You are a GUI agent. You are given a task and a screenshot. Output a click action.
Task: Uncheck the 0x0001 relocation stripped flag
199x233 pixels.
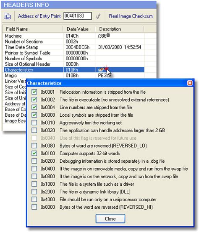34,92
